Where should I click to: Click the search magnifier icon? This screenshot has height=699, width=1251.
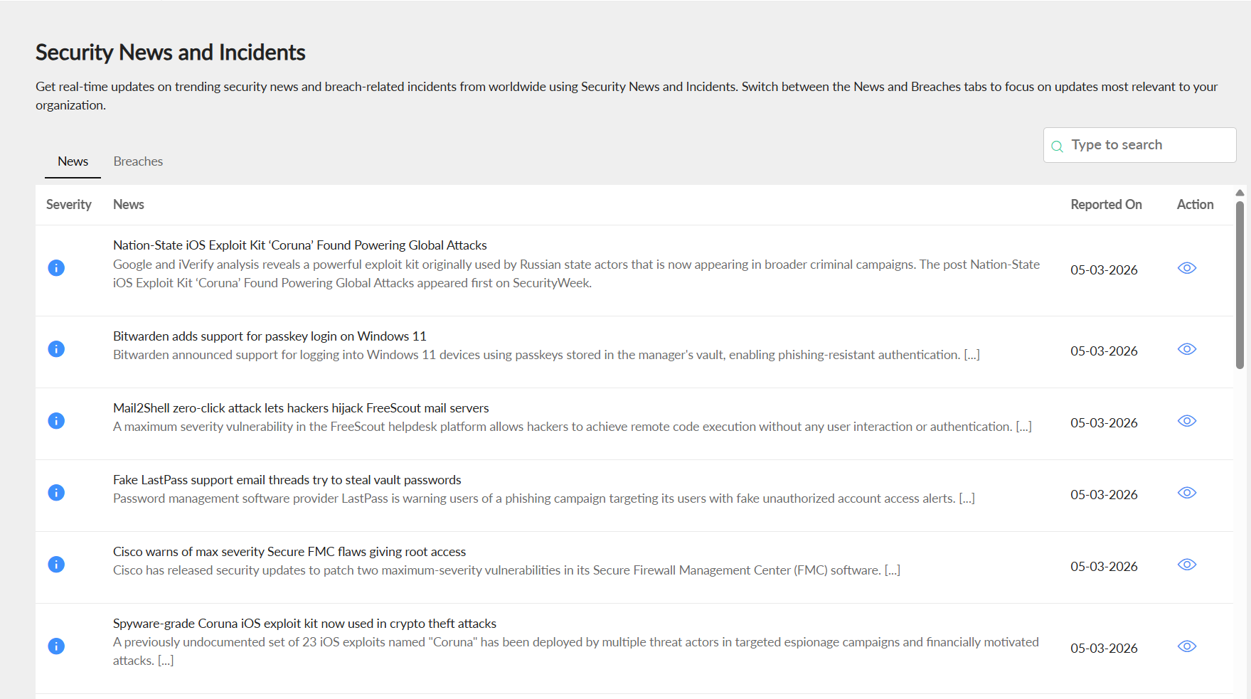1057,146
